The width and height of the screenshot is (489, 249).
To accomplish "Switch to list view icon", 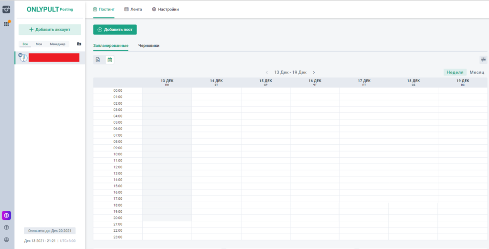I will tap(97, 60).
